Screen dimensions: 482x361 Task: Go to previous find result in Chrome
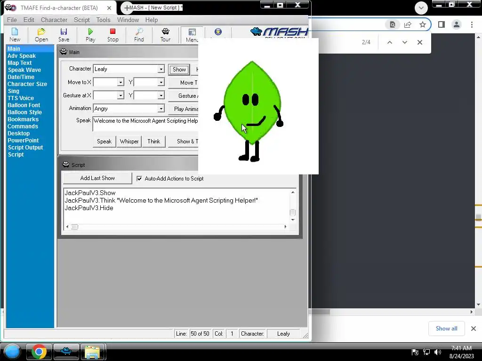click(389, 42)
